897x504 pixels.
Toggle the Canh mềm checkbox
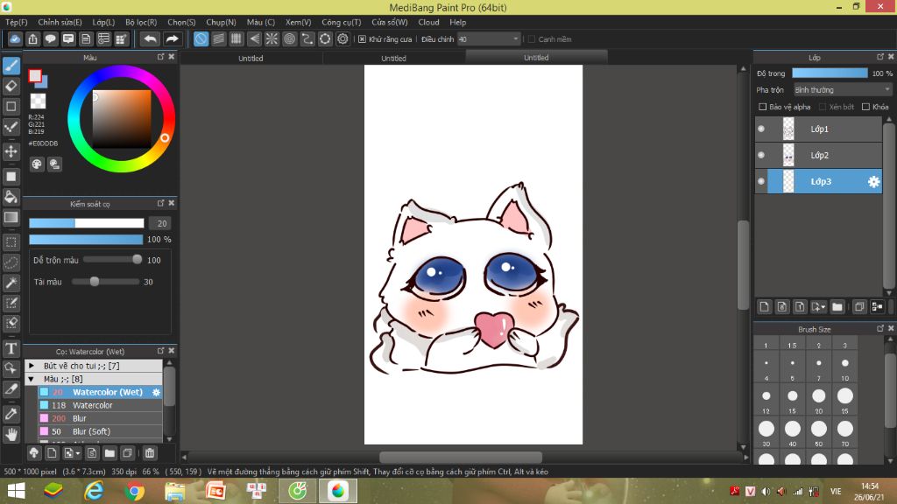(x=532, y=39)
